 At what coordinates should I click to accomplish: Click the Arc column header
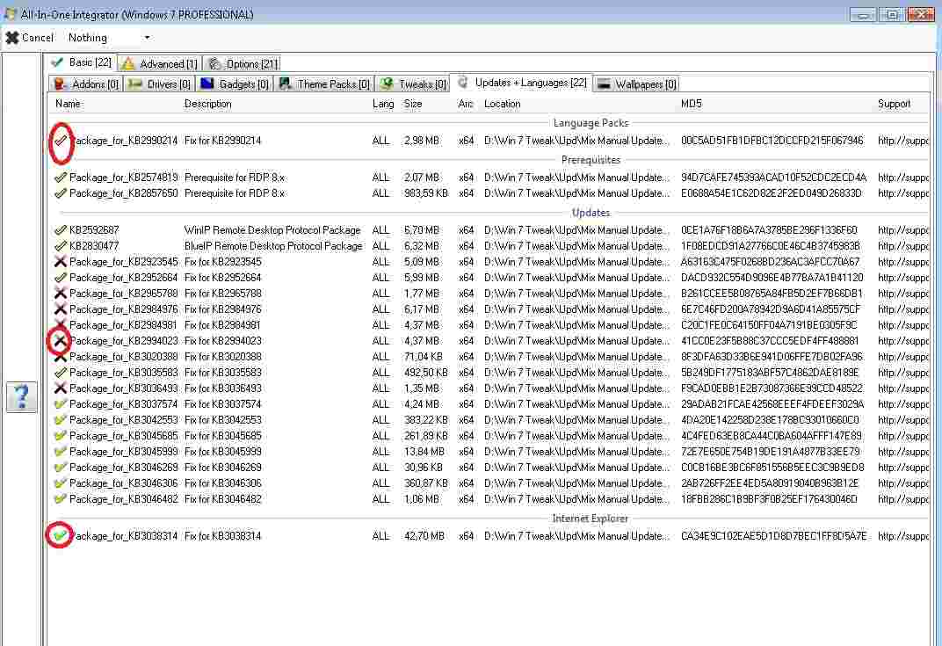click(466, 104)
